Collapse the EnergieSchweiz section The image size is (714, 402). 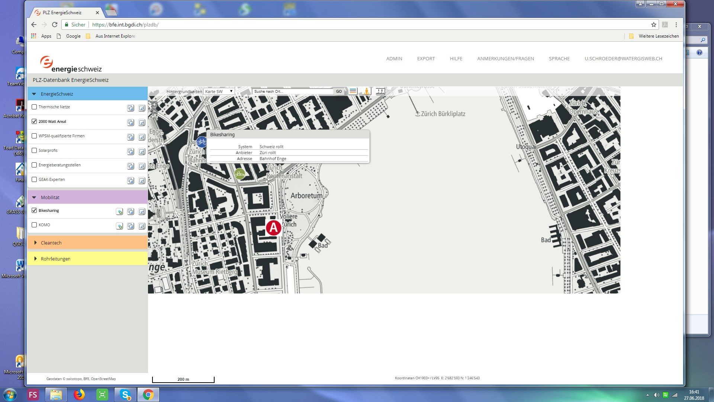[88, 94]
